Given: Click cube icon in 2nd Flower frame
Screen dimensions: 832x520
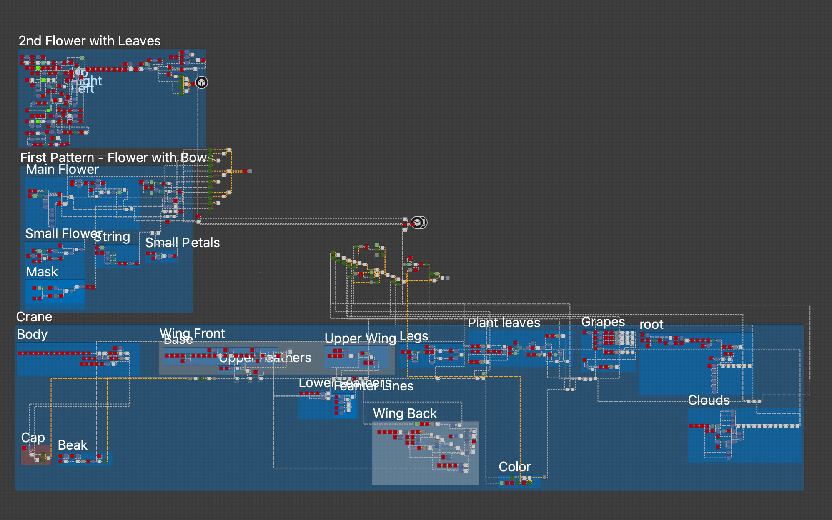Looking at the screenshot, I should click(202, 82).
